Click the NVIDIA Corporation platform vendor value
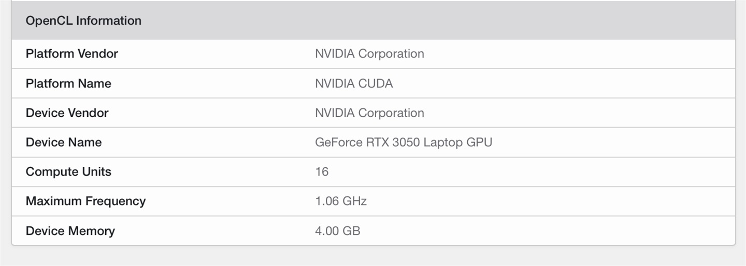Viewport: 746px width, 266px height. (x=369, y=54)
